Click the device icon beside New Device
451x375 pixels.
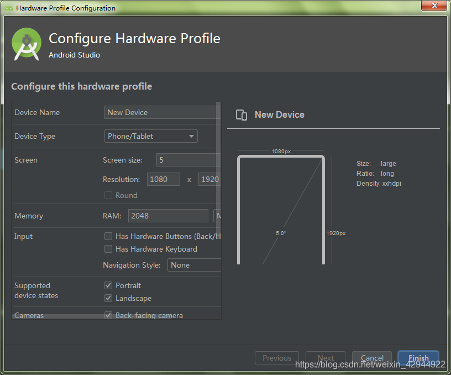242,115
